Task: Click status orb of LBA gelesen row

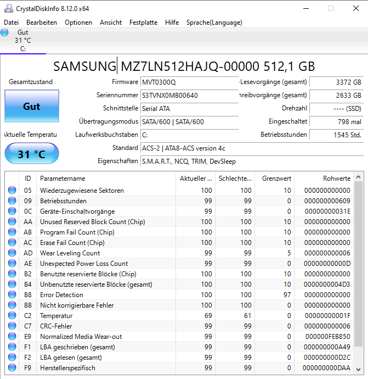Action: click(x=12, y=357)
